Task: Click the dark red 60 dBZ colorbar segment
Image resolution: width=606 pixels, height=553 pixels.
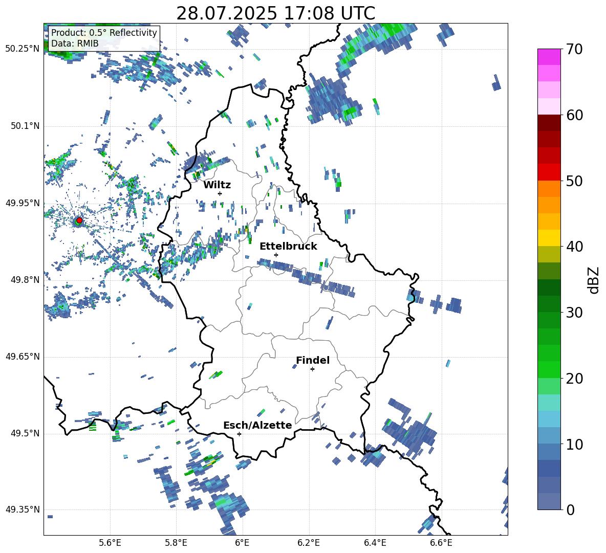Action: (x=549, y=123)
